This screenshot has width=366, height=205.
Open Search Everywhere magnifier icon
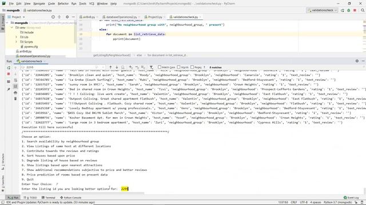[x=363, y=10]
